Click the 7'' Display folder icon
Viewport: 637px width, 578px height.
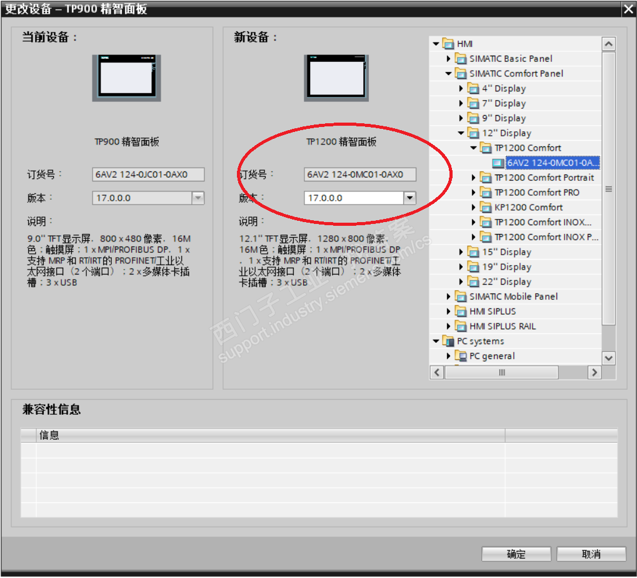pos(473,104)
